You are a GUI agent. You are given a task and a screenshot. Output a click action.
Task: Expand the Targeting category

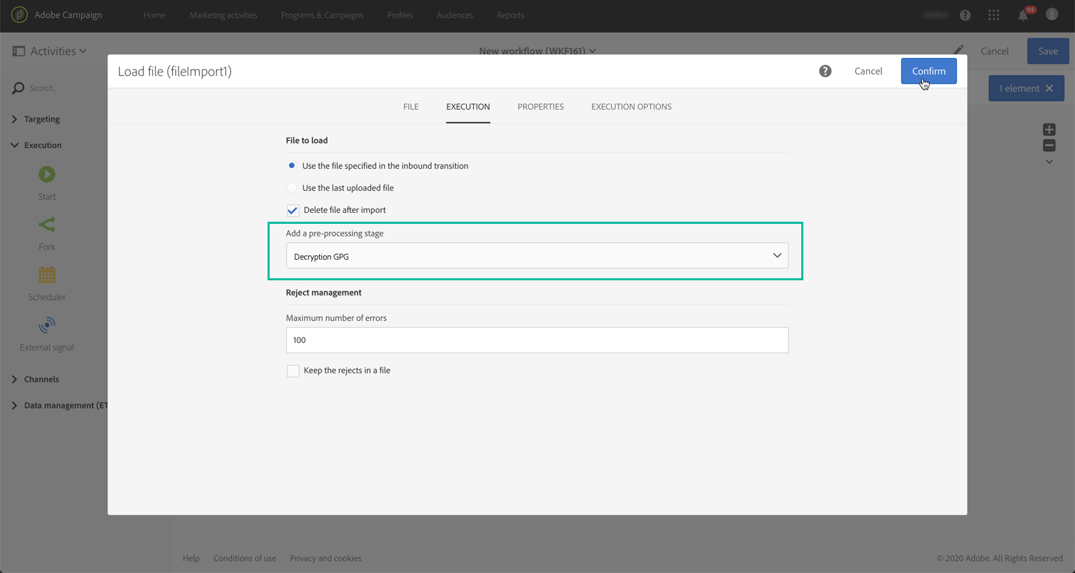14,119
